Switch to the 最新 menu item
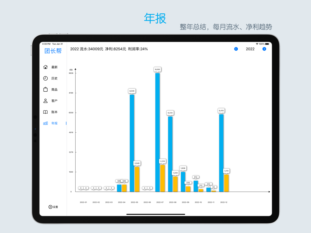 coord(54,67)
